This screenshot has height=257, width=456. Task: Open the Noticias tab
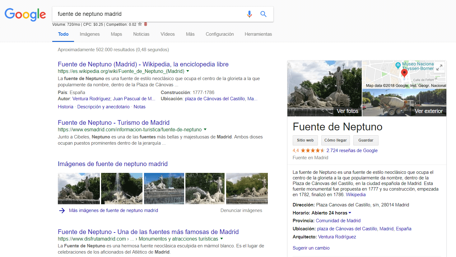(x=141, y=34)
